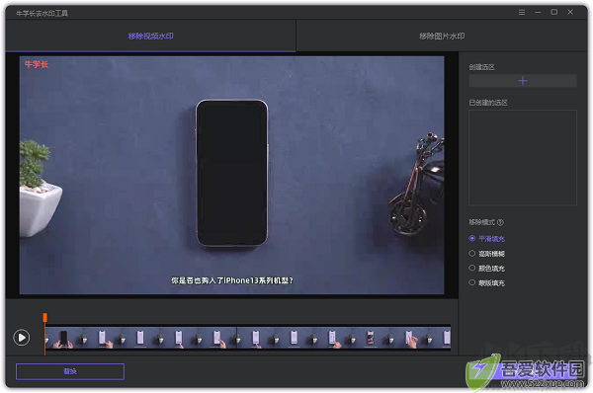Click the plus icon to create selection
Screen dimensions: 593x393
pyautogui.click(x=523, y=81)
